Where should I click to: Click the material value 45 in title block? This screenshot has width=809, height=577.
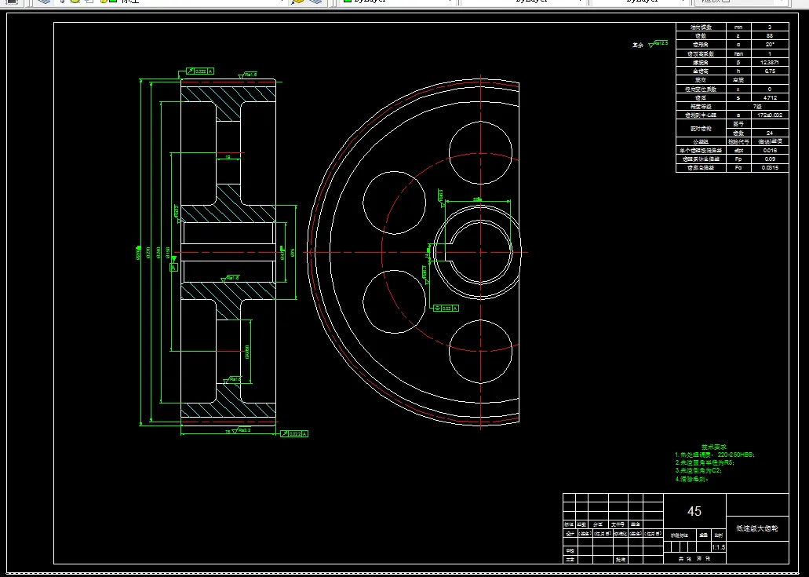694,512
